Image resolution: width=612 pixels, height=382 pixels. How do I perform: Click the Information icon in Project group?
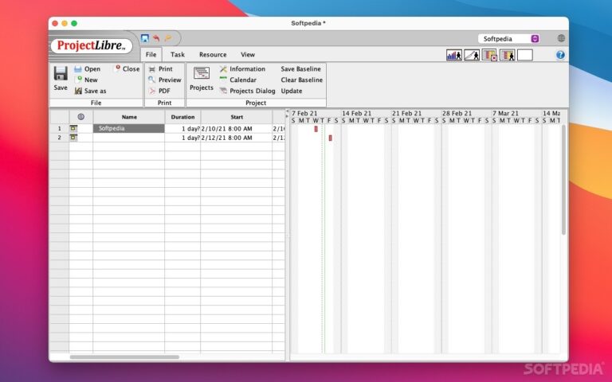pyautogui.click(x=223, y=69)
